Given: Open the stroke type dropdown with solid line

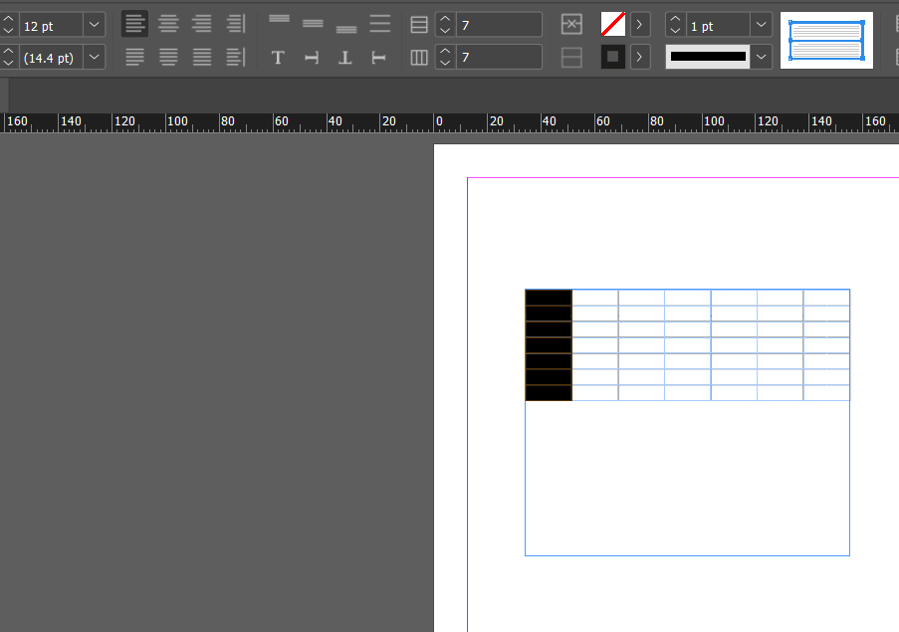Looking at the screenshot, I should pyautogui.click(x=760, y=57).
